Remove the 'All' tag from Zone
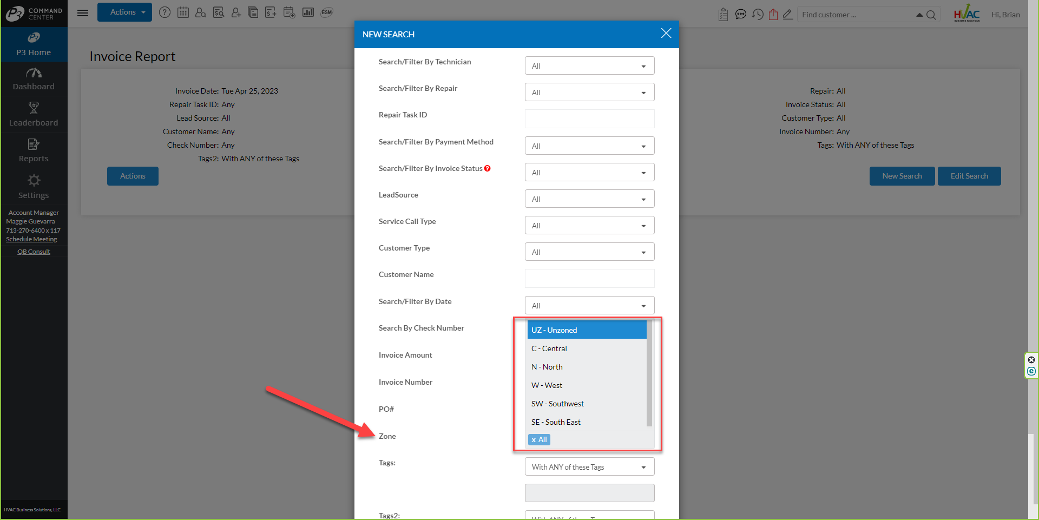 click(534, 440)
